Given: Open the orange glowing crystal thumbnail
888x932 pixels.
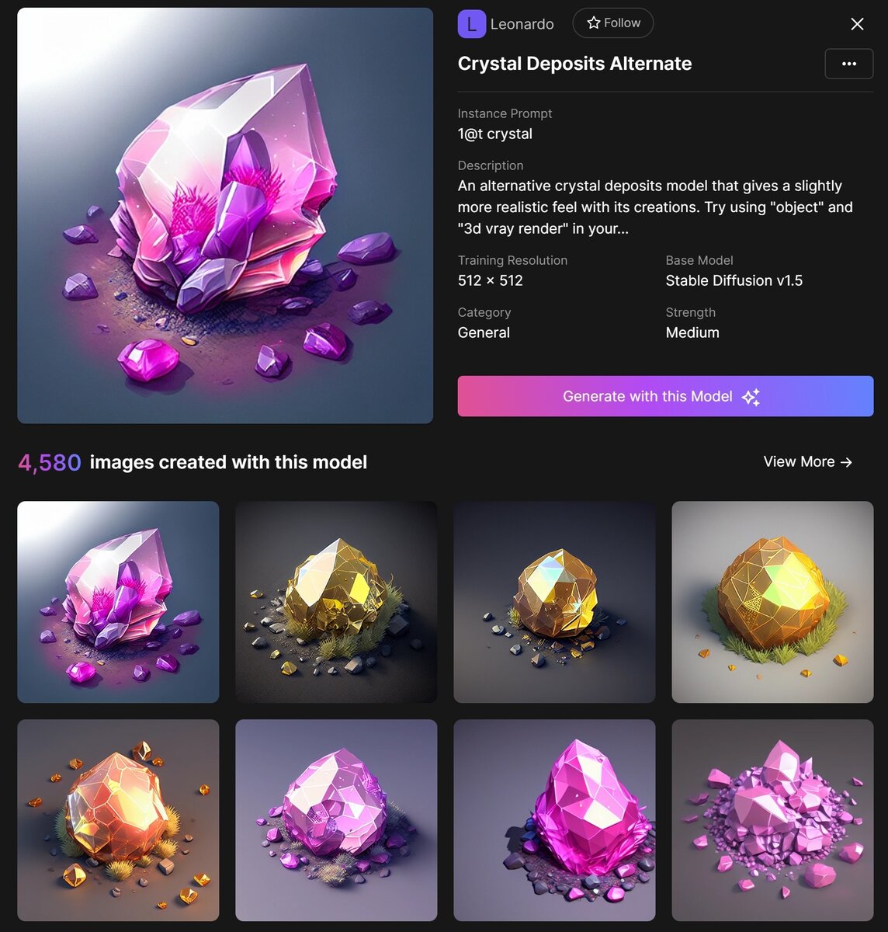Looking at the screenshot, I should (x=118, y=820).
